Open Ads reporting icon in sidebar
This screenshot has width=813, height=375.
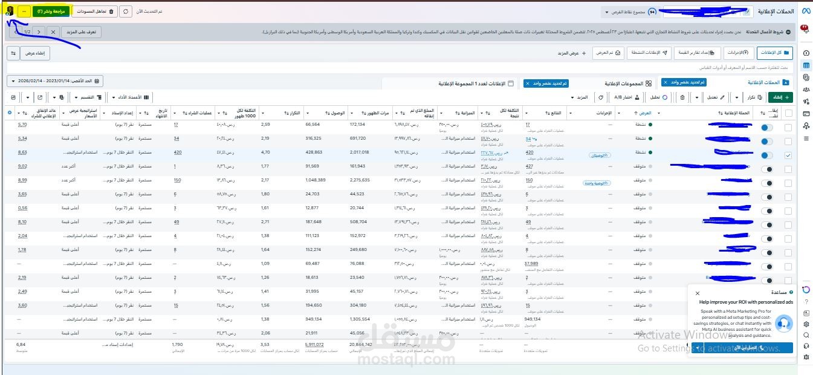pos(806,77)
